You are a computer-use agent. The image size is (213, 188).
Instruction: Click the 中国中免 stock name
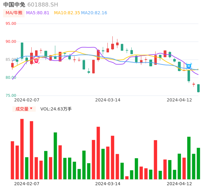(14, 5)
